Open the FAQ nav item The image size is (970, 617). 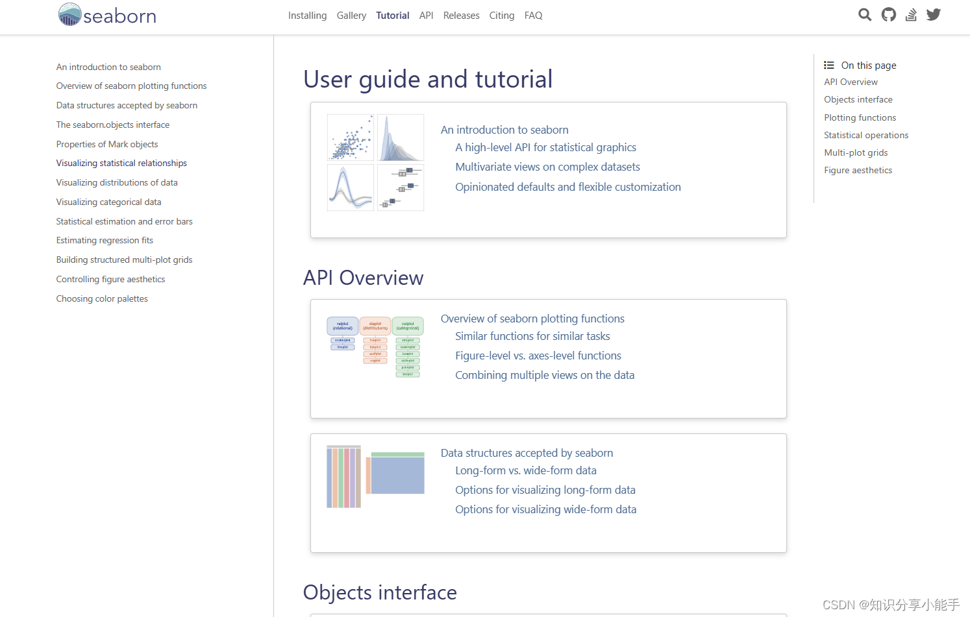click(533, 16)
